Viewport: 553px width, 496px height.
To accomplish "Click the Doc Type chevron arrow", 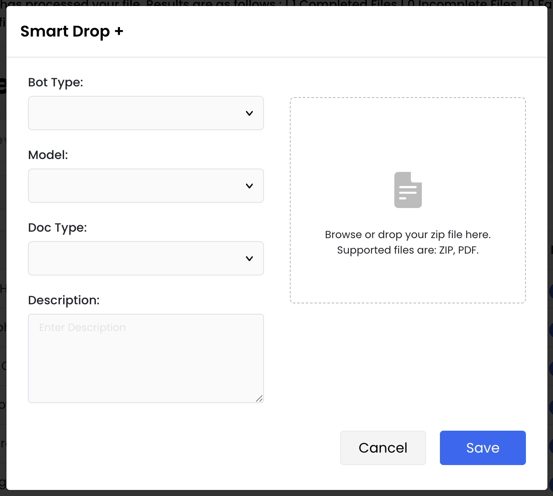I will (x=249, y=259).
